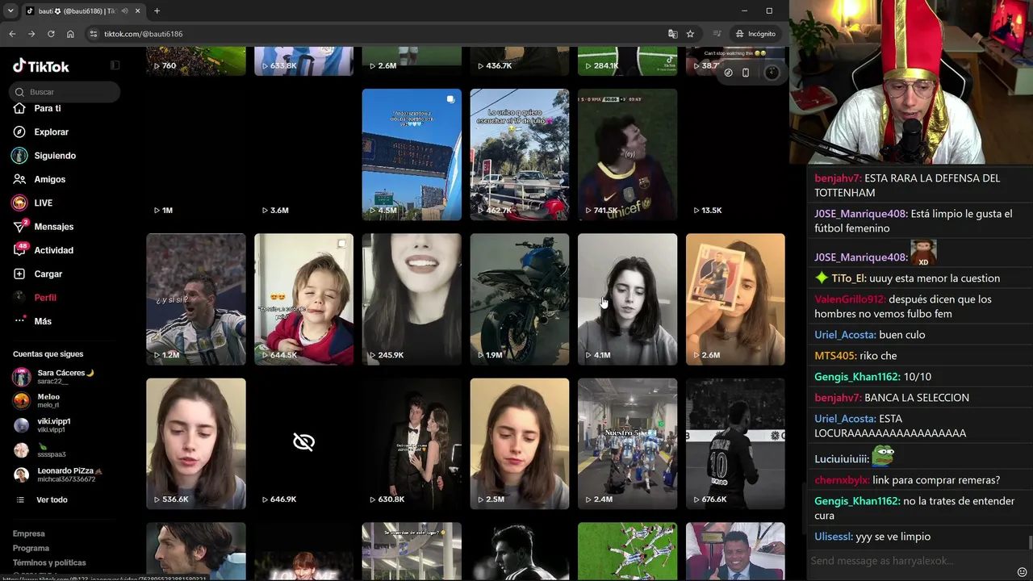Open video thumbnail with 2.5M views
This screenshot has height=581, width=1033.
pos(520,444)
